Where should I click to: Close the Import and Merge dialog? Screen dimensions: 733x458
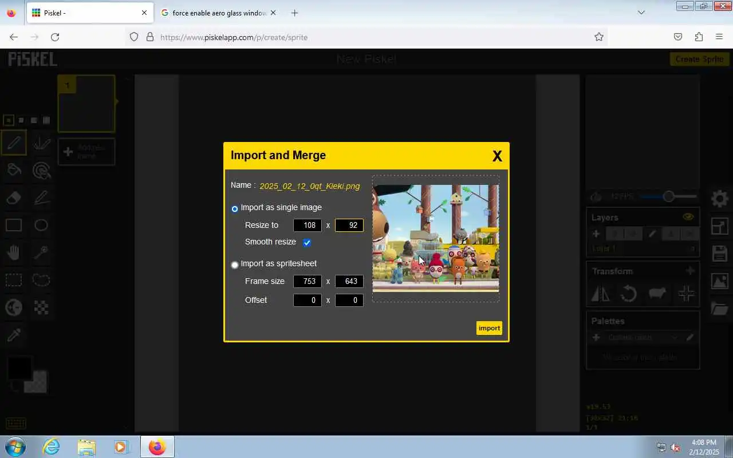pyautogui.click(x=497, y=156)
